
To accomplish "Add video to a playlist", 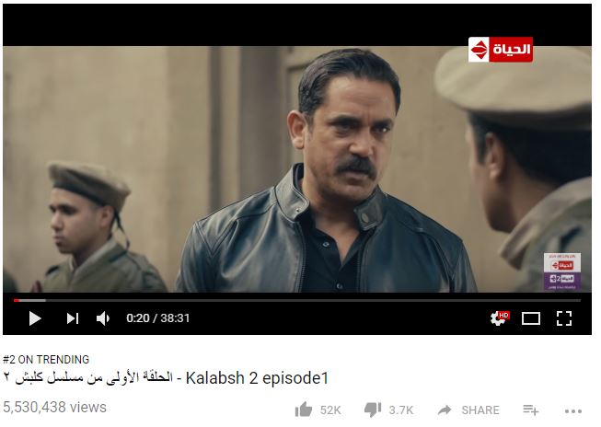I will coord(531,410).
